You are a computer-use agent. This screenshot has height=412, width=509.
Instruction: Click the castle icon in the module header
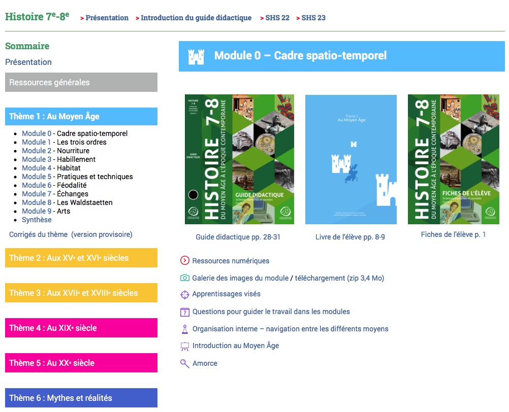196,56
